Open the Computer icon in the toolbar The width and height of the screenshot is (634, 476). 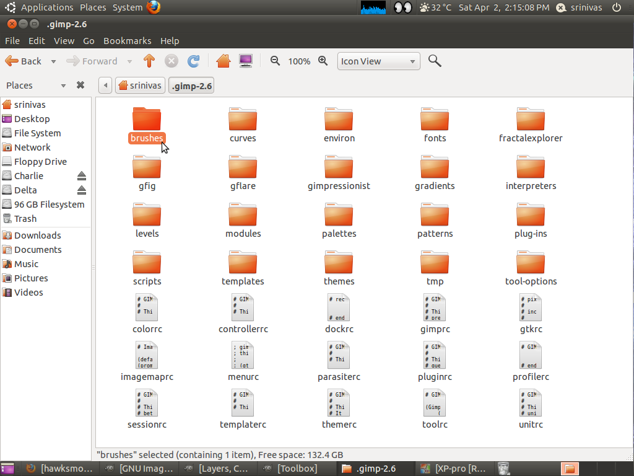245,61
